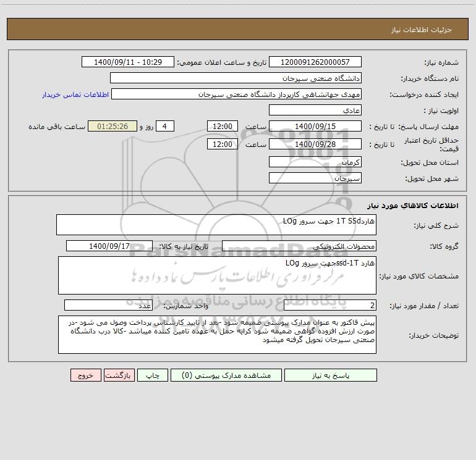476x460 pixels.
Task: Click the buyer name field دانشگاه صنعتی سیرجان
Action: pos(236,78)
